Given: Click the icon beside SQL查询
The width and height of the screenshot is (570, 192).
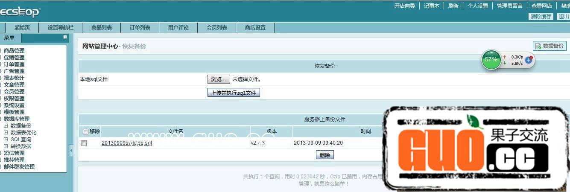Looking at the screenshot, I should (x=6, y=140).
